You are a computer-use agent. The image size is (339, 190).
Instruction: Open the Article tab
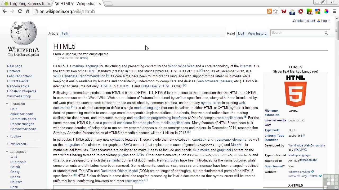[x=53, y=34]
